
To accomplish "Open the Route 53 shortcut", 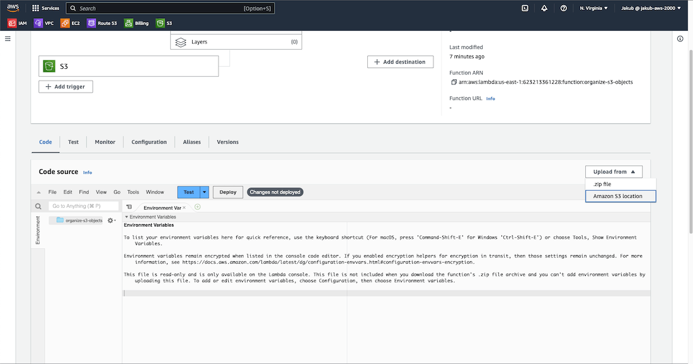I will [x=102, y=23].
